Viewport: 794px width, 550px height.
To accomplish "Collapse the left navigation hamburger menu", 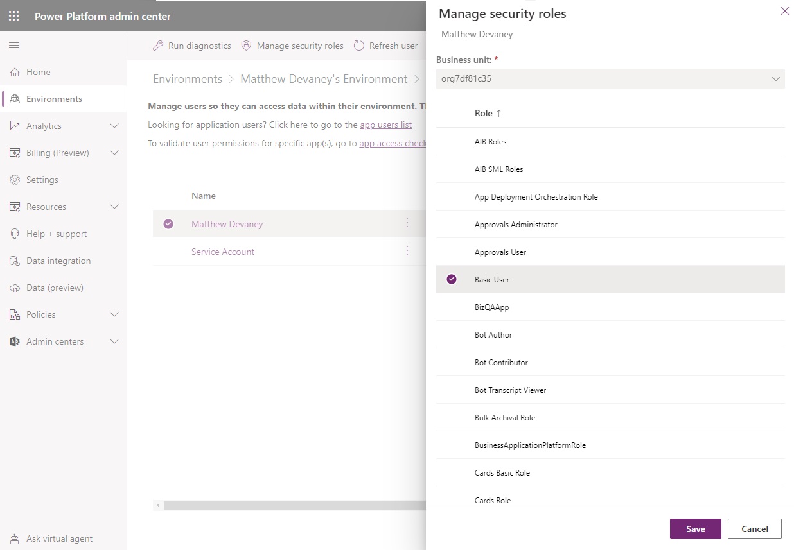I will pos(14,46).
